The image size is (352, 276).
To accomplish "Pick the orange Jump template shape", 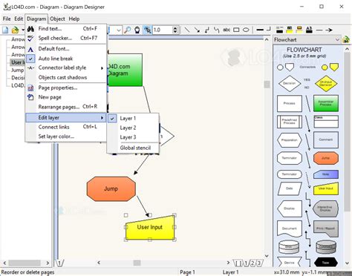I will click(326, 158).
